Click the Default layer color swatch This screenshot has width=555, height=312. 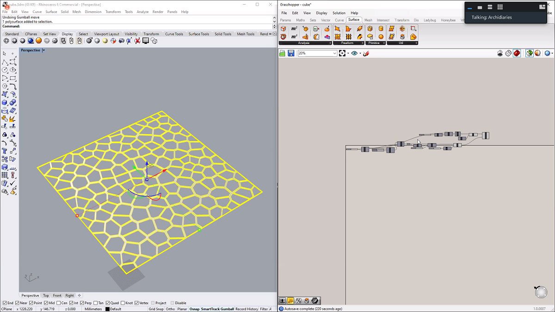[107, 308]
